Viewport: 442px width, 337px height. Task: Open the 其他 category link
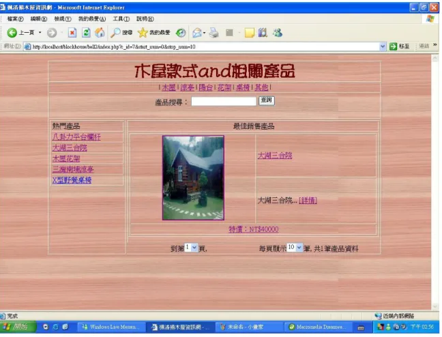coord(261,88)
